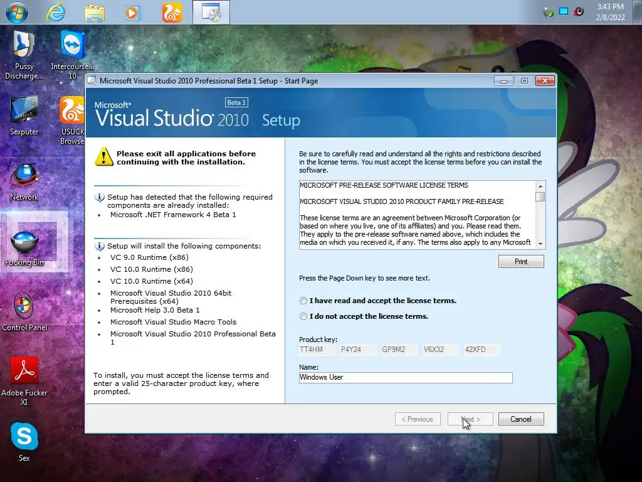Click the Beta 1 badge in header

(x=236, y=102)
